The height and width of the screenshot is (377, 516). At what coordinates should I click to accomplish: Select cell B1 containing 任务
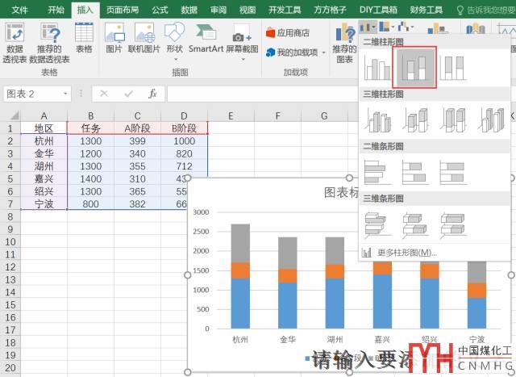[91, 128]
